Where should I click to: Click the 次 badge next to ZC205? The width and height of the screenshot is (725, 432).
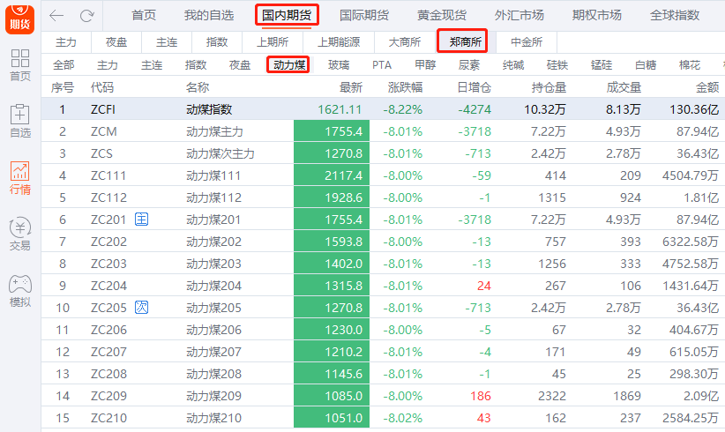pyautogui.click(x=141, y=308)
